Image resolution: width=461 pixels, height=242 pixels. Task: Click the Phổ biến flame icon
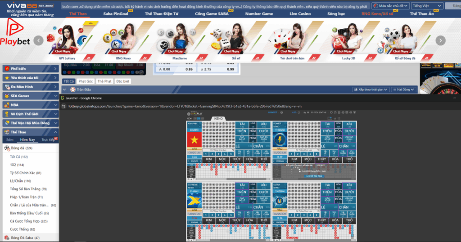6,68
